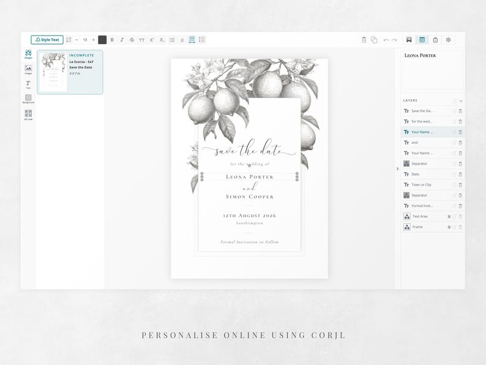Duplicate the selected element from the top toolbar

coord(374,40)
